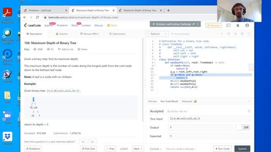Open Mock in navigation
The image size is (271, 152).
pos(75,25)
